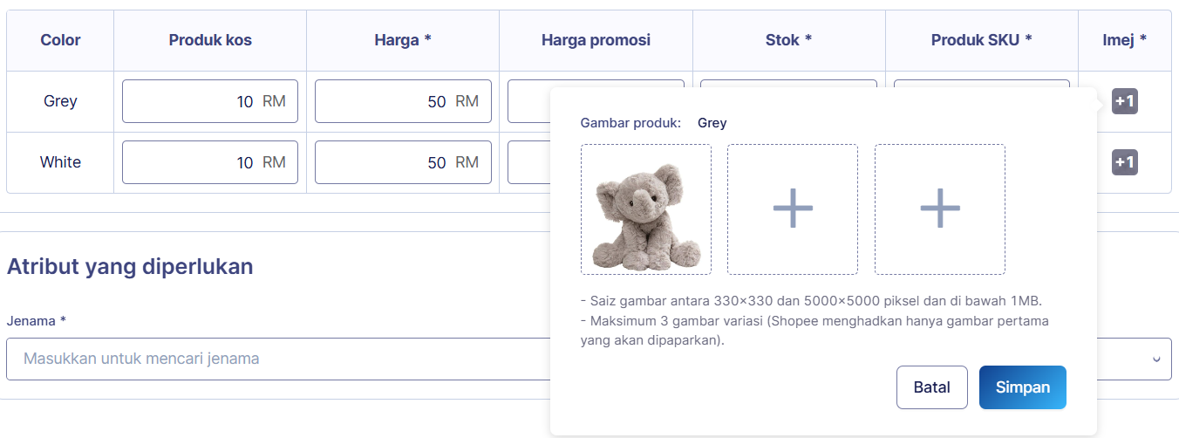This screenshot has width=1179, height=438.
Task: Click Harga promosi field for Grey
Action: 528,101
